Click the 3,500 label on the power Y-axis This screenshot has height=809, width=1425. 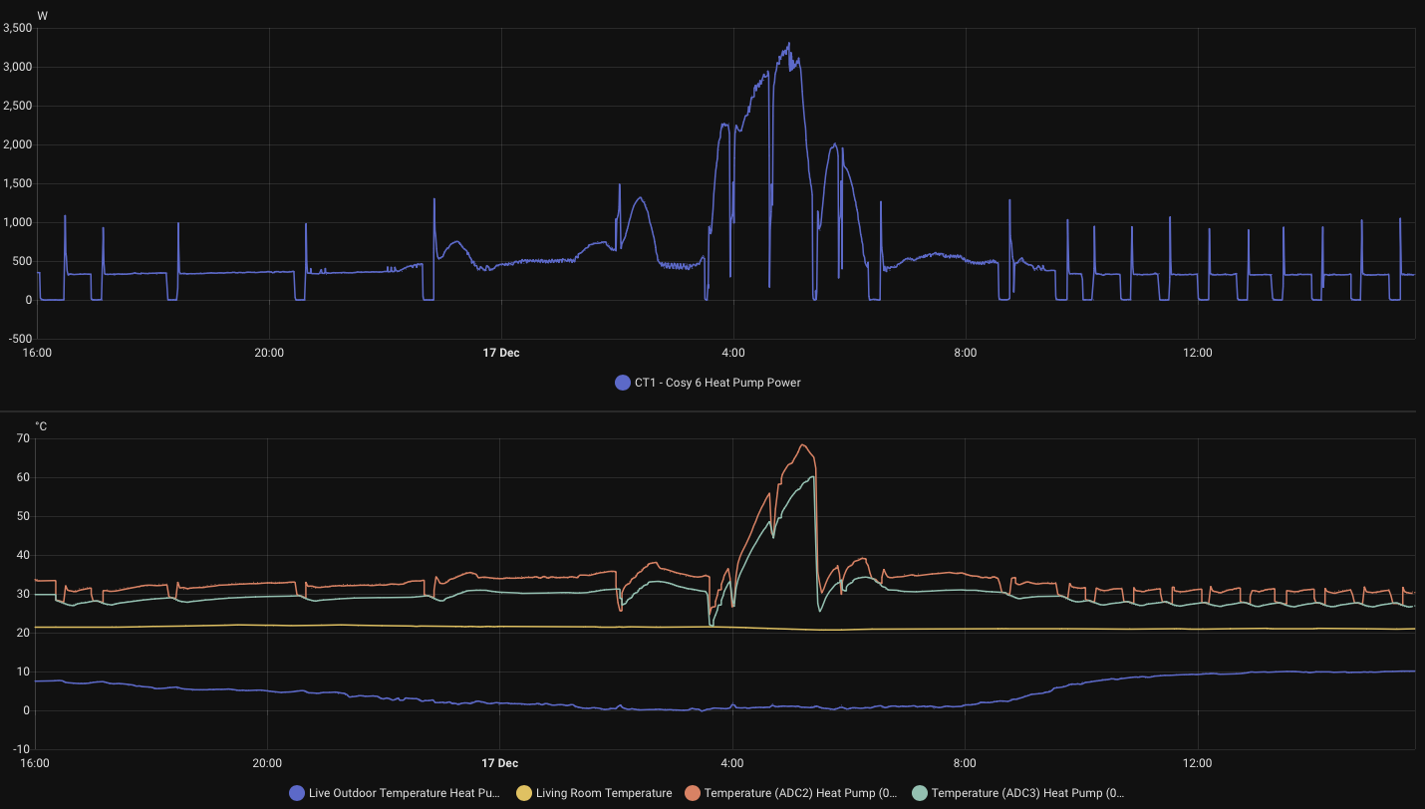[18, 29]
